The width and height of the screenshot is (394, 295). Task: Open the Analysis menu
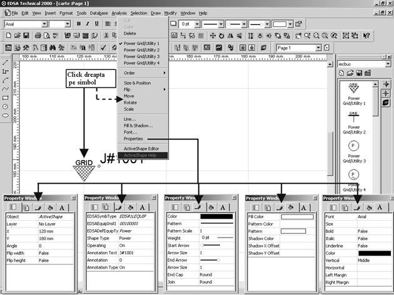pos(119,12)
